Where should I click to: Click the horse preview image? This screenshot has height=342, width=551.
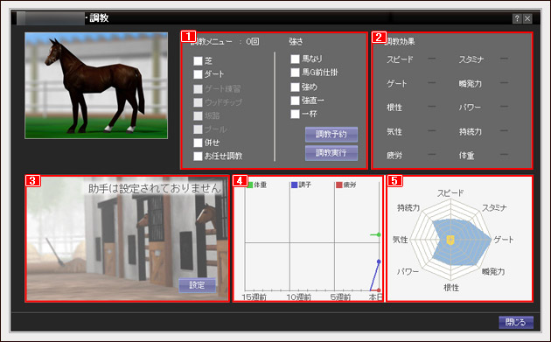(x=96, y=86)
